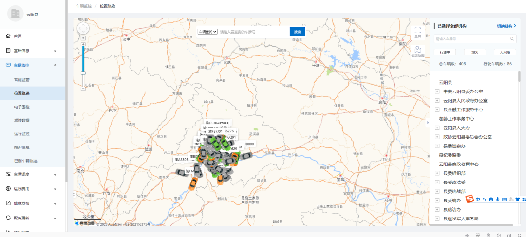526x237 pixels.
Task: Click the 锁定地图 lock map icon
Action: [x=418, y=49]
